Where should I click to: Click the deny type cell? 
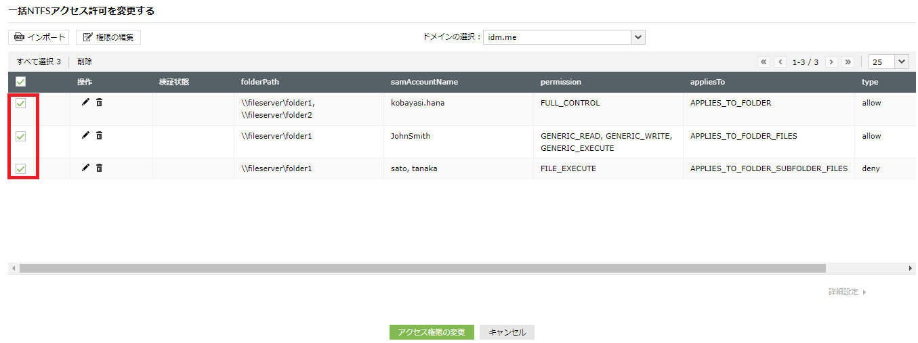tap(871, 168)
